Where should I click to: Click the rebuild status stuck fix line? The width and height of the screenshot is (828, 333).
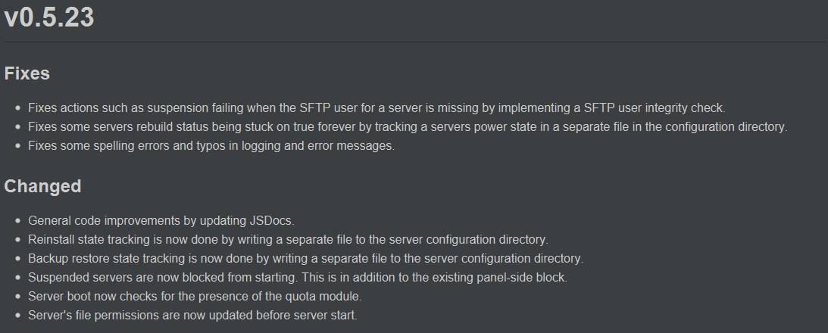click(408, 127)
